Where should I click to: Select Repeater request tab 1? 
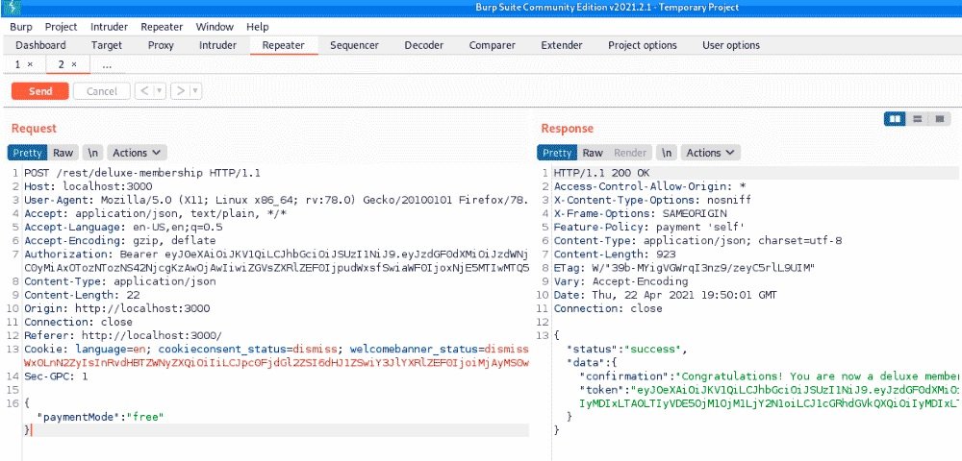click(18, 64)
